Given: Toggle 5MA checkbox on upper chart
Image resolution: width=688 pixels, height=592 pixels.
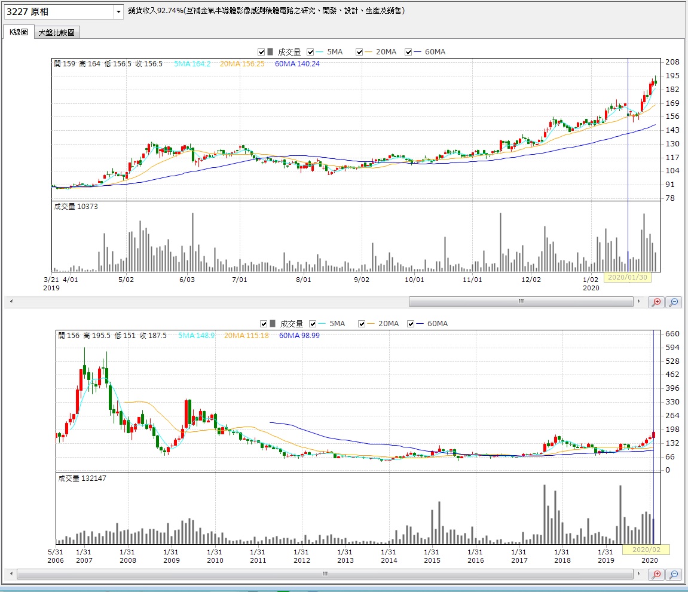Looking at the screenshot, I should point(310,52).
